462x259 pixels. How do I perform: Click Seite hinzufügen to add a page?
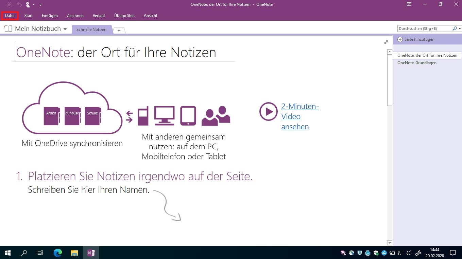[419, 39]
